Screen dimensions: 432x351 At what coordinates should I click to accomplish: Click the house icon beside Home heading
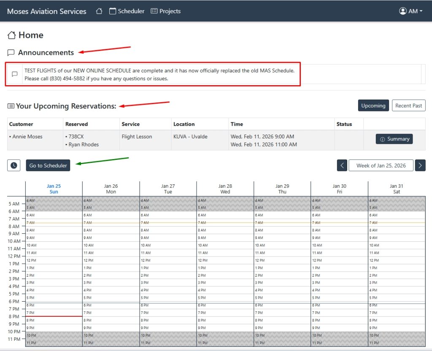(x=12, y=35)
